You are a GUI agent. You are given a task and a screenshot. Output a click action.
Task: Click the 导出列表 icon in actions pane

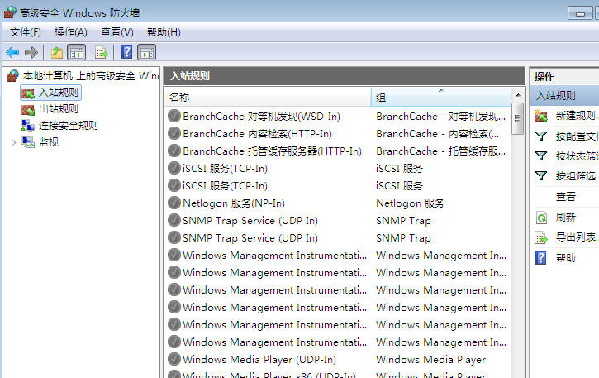tap(541, 238)
